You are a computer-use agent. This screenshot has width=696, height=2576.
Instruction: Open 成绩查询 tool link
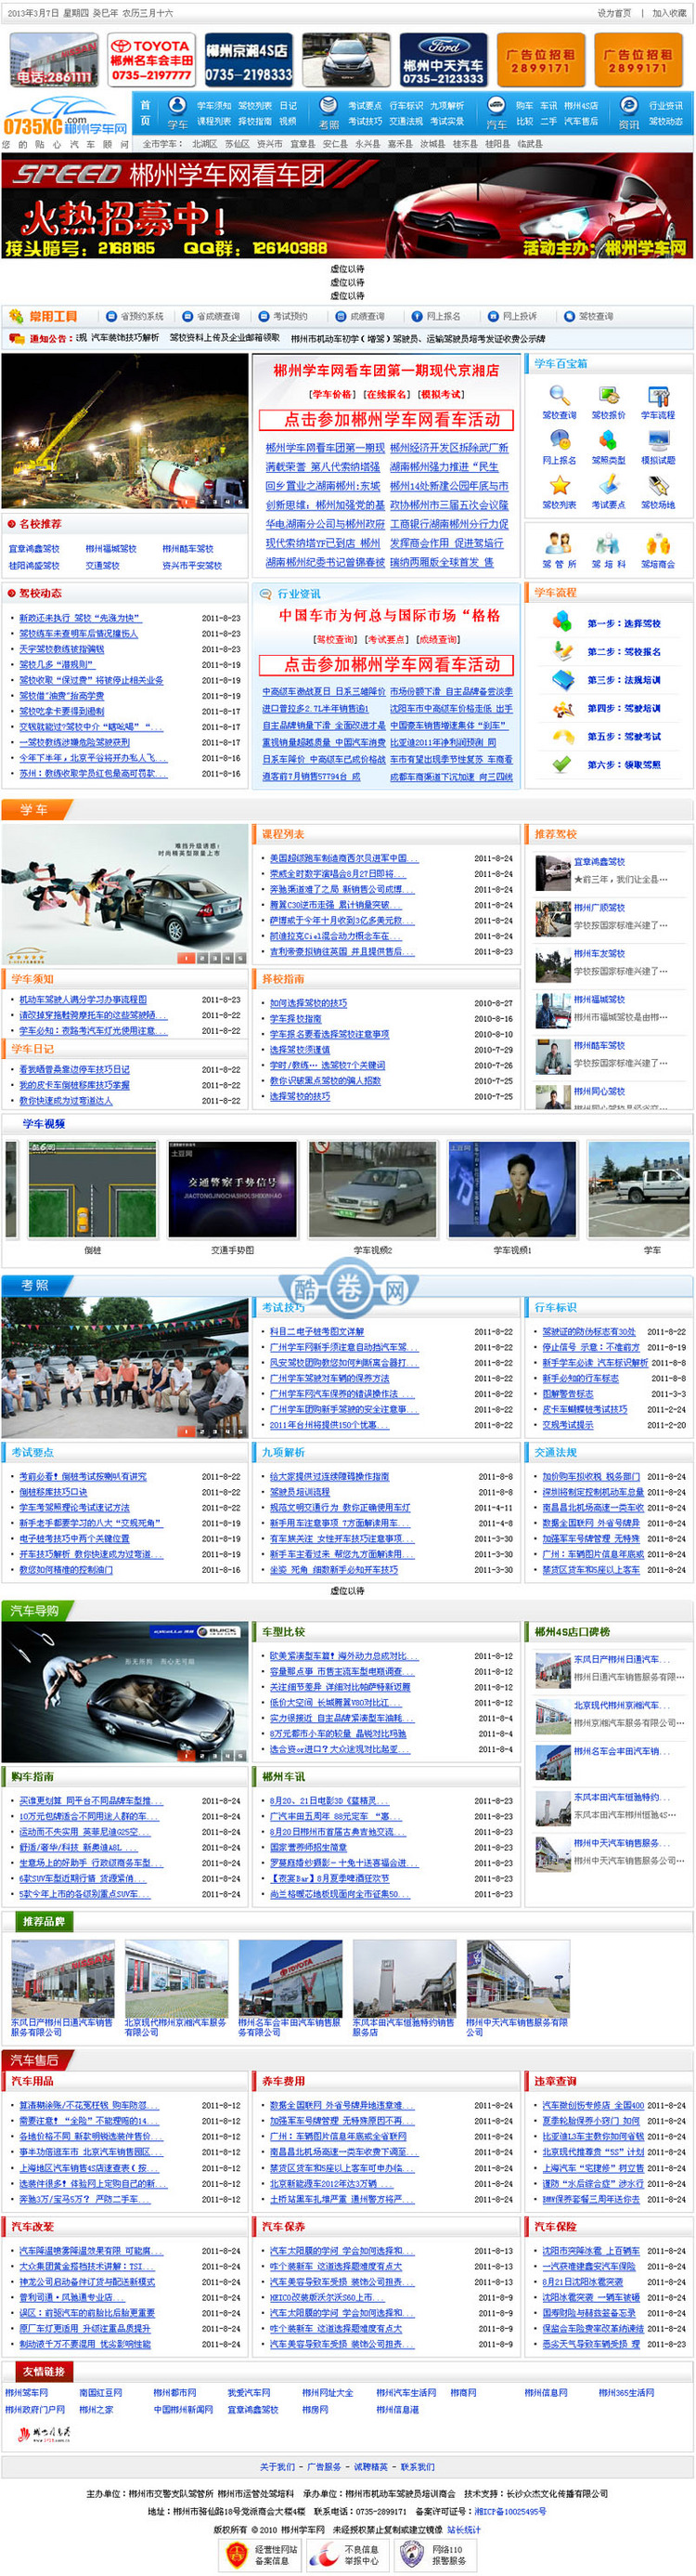coord(367,316)
